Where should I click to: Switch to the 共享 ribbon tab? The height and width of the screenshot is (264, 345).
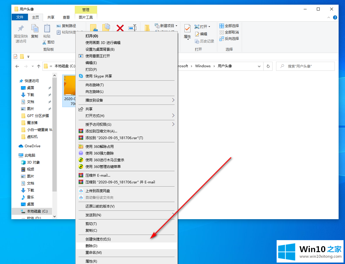[x=51, y=17]
